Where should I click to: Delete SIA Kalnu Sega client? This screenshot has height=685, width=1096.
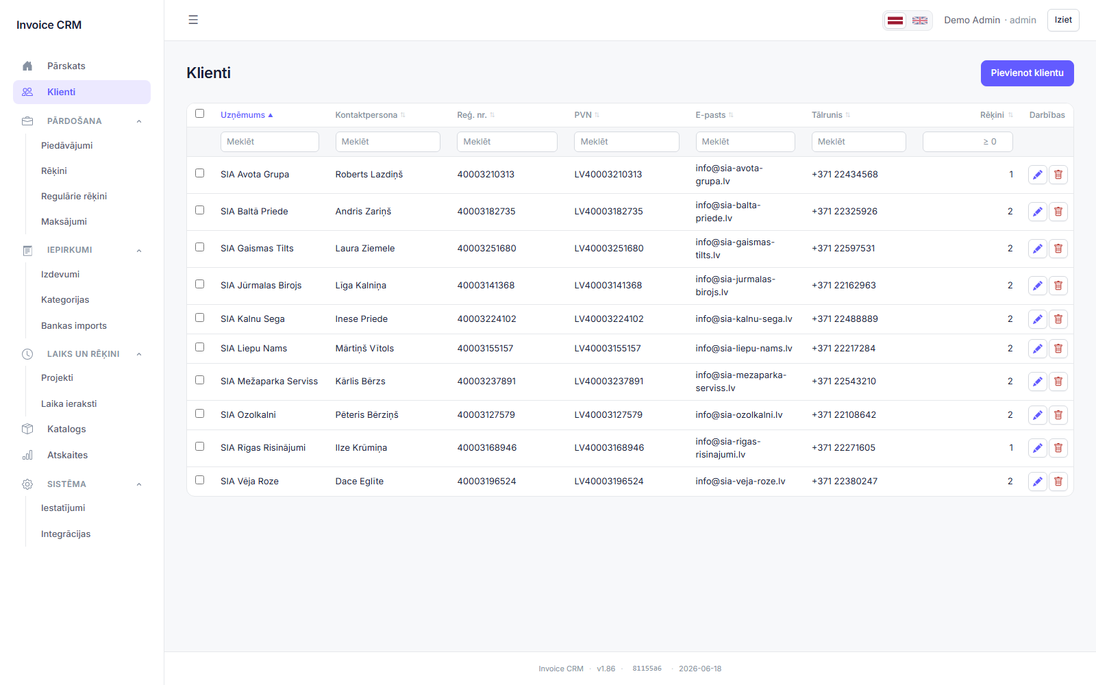1058,319
